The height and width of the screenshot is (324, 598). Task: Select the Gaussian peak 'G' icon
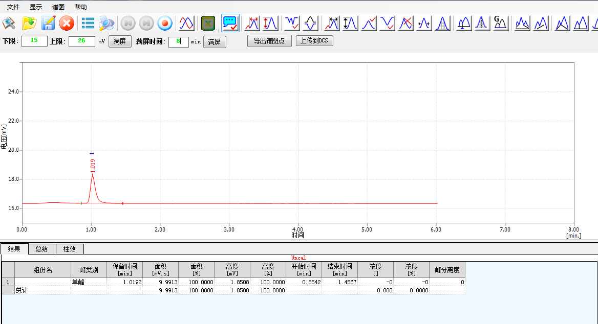500,23
